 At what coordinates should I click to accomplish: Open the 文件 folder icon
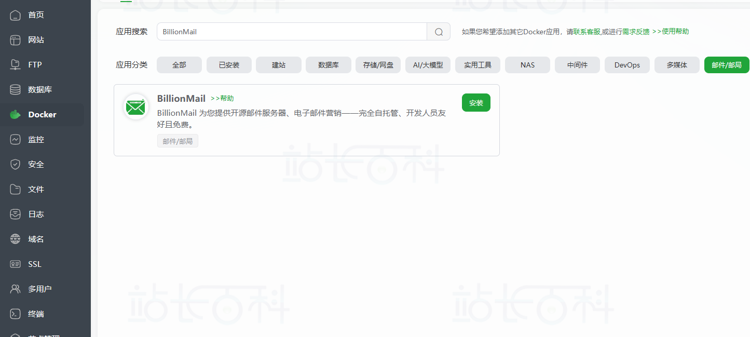pos(16,189)
